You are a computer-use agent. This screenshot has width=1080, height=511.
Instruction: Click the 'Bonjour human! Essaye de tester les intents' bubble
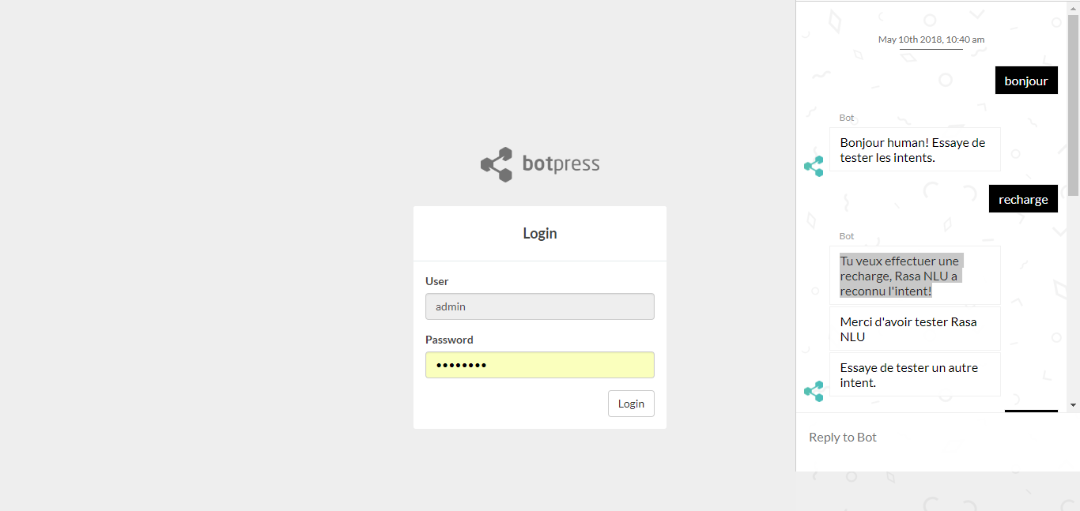pos(913,149)
